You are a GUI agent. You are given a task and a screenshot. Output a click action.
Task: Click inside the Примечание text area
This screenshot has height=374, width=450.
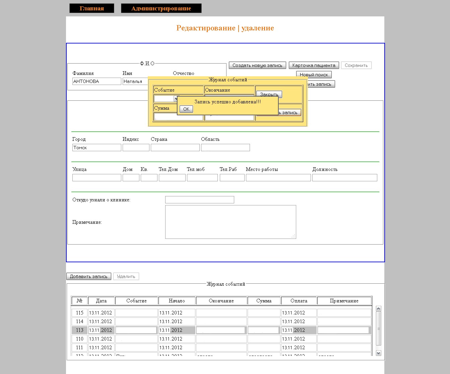(231, 222)
